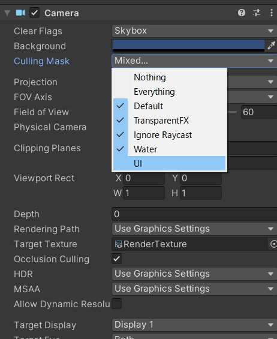Image resolution: width=277 pixels, height=339 pixels.
Task: Enable Allow Dynamic Resolution checkbox
Action: tap(117, 304)
